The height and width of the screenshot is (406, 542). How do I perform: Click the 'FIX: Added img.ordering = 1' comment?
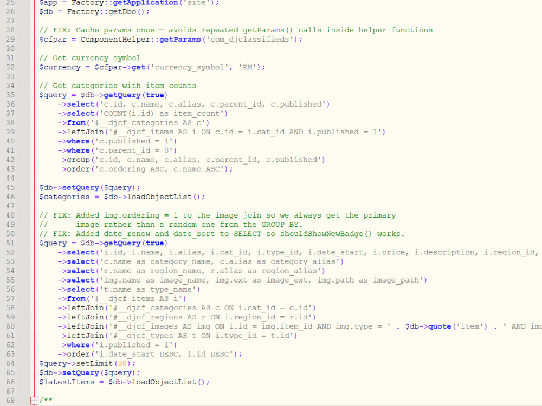(x=217, y=215)
